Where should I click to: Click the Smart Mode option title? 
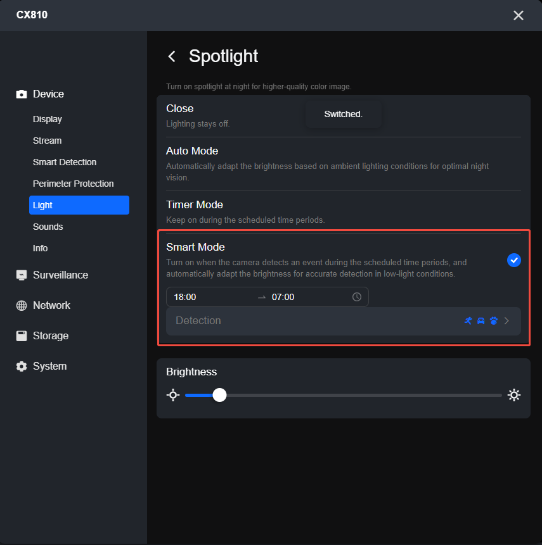(195, 247)
